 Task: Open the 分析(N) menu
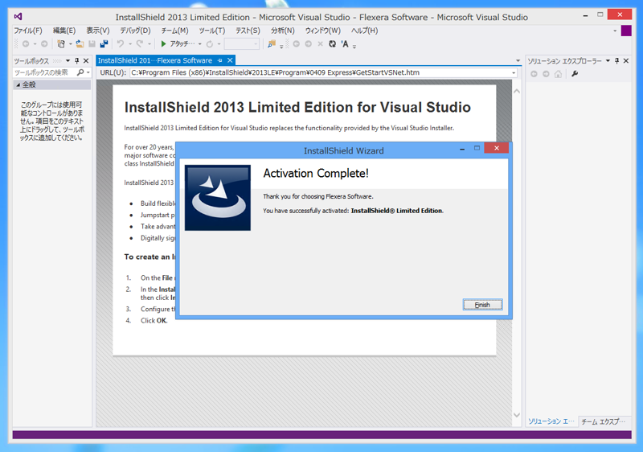pyautogui.click(x=283, y=31)
